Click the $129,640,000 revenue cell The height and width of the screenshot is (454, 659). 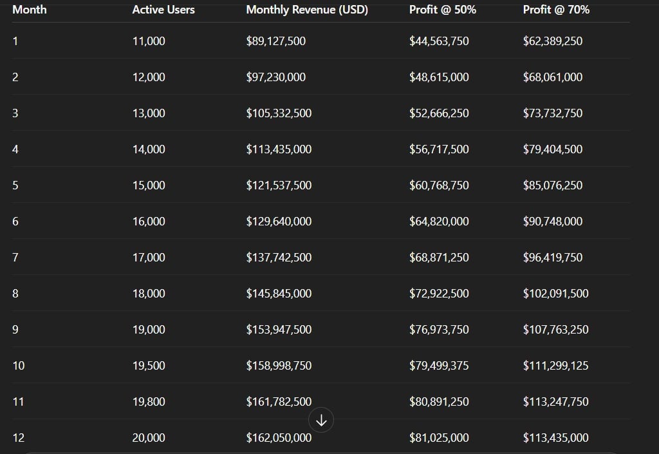tap(279, 222)
